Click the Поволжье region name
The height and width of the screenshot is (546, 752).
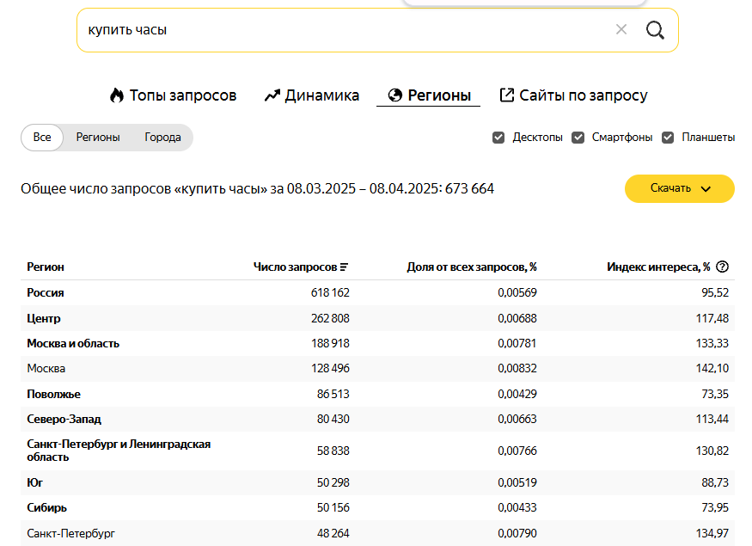(53, 394)
